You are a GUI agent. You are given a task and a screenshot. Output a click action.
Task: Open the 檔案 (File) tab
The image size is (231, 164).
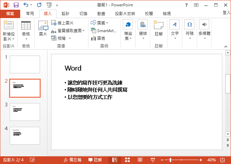(x=10, y=14)
